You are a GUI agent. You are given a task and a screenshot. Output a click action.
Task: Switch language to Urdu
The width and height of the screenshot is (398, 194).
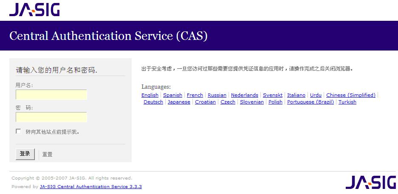tap(316, 95)
